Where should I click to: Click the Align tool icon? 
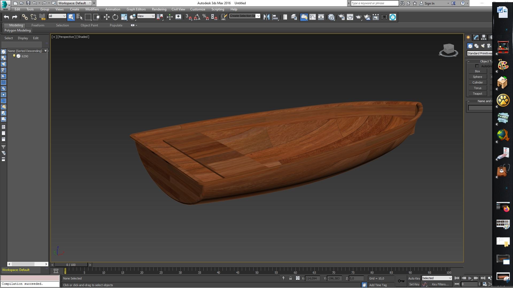pyautogui.click(x=275, y=17)
